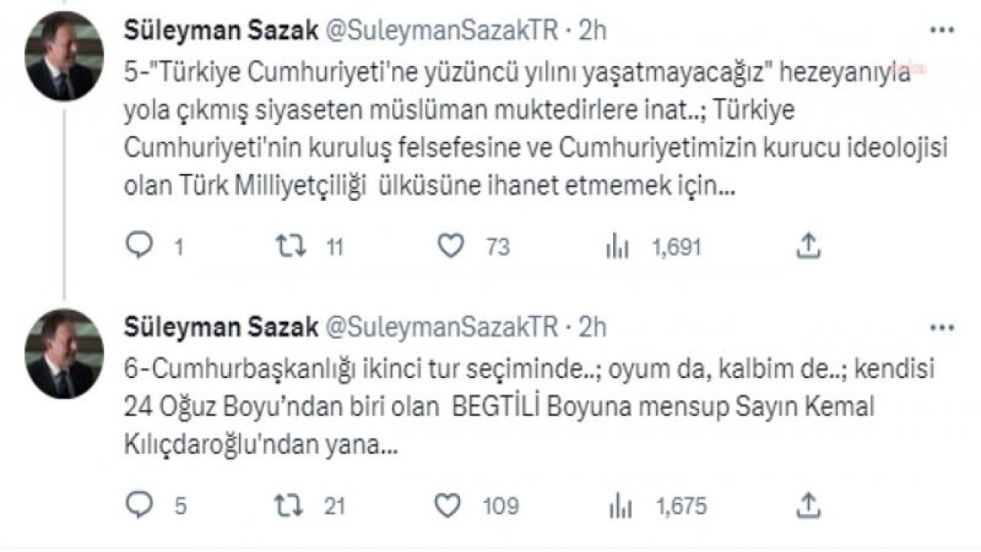Viewport: 981px width, 552px height.
Task: Retweet the tweet with 21 retweets
Action: [x=290, y=506]
